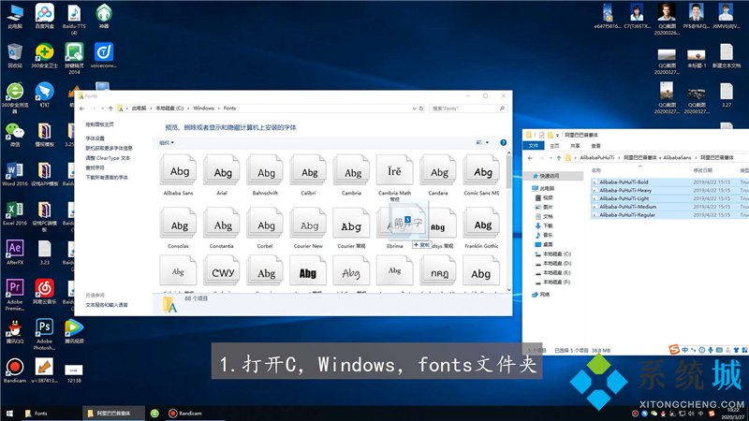Click the 字体设置 link
The width and height of the screenshot is (749, 421).
95,138
